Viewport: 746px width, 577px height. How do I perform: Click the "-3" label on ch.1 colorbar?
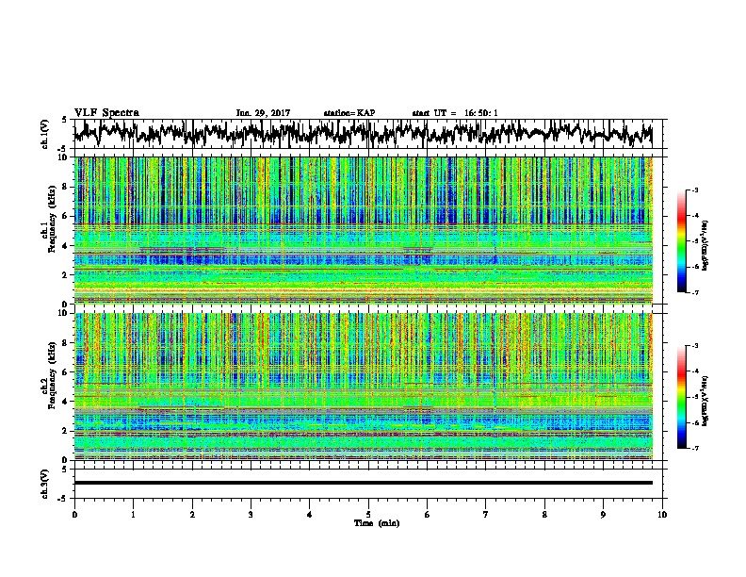(x=695, y=190)
